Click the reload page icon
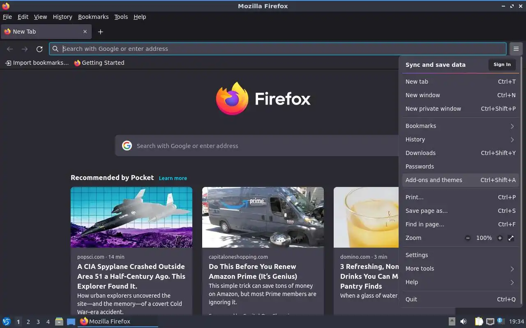This screenshot has width=526, height=328. click(39, 49)
